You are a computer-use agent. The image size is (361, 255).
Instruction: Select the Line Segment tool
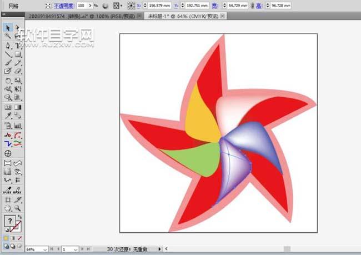tap(8, 54)
